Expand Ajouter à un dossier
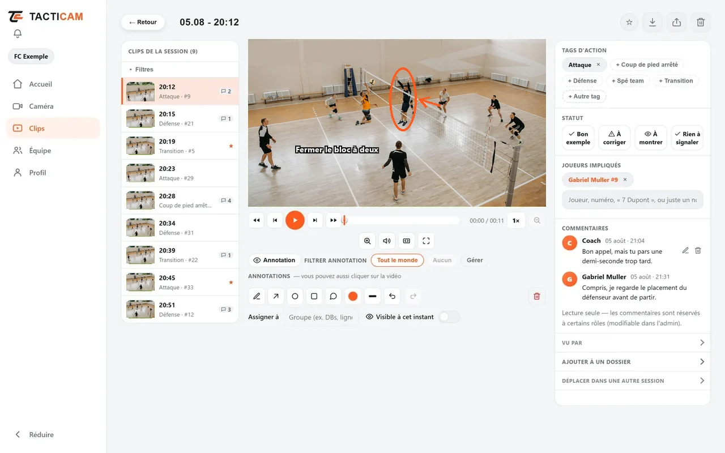725x453 pixels. (633, 362)
